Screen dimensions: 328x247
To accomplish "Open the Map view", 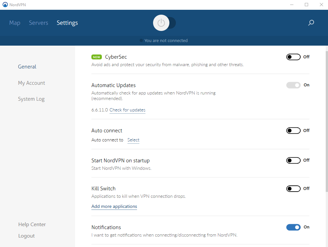I will point(15,23).
